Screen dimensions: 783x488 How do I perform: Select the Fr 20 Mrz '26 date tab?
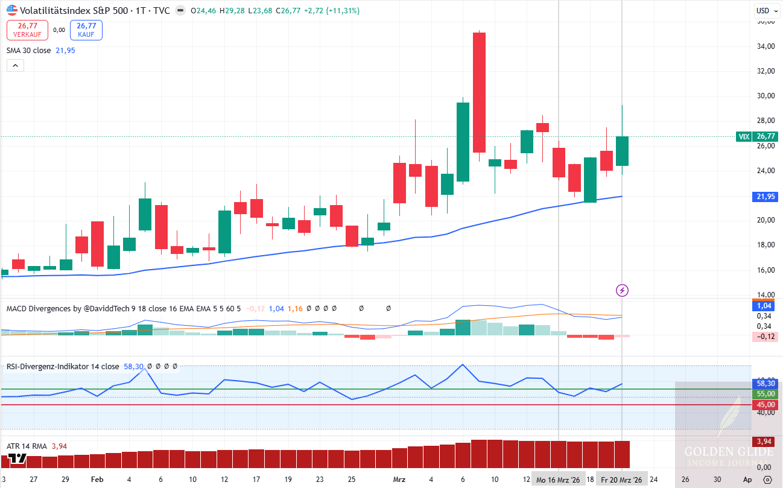pos(622,478)
